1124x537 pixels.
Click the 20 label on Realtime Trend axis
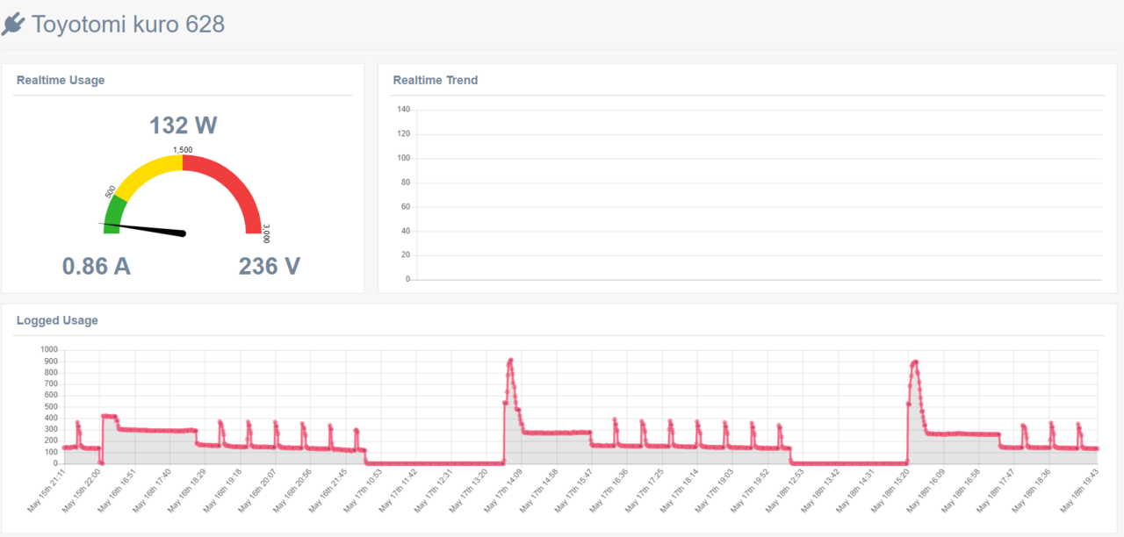coord(405,255)
